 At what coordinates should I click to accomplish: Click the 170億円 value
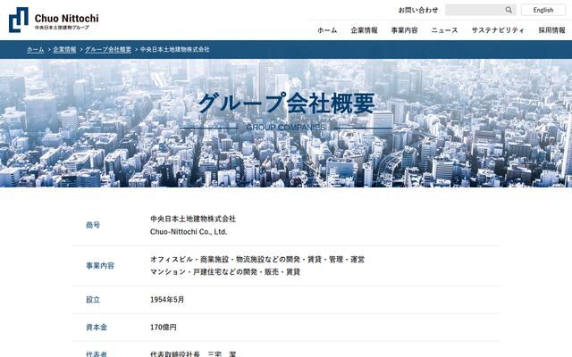pos(163,328)
